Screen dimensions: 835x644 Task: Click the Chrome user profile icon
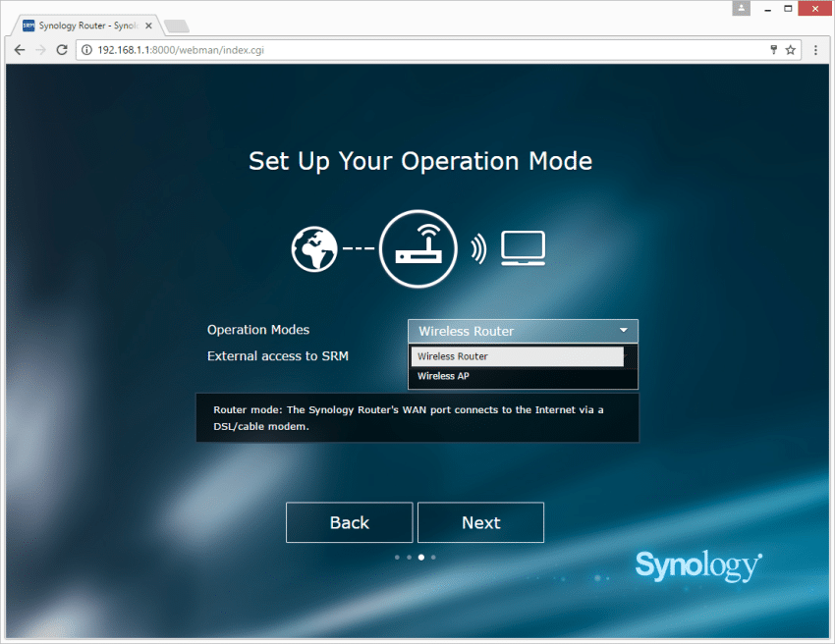tap(742, 8)
